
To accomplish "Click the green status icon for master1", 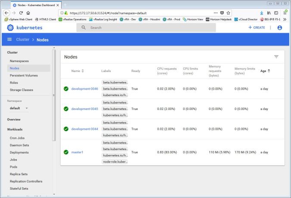I will coord(66,152).
